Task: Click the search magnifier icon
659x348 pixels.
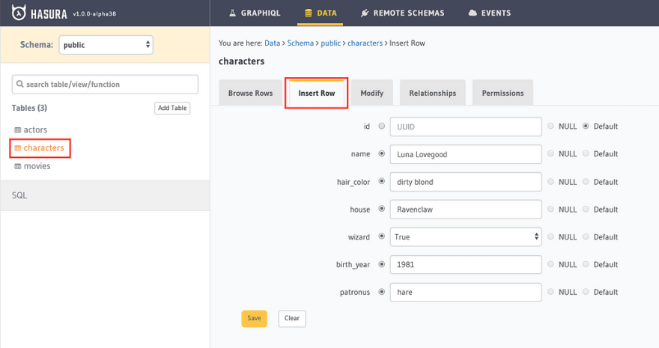Action: click(19, 84)
